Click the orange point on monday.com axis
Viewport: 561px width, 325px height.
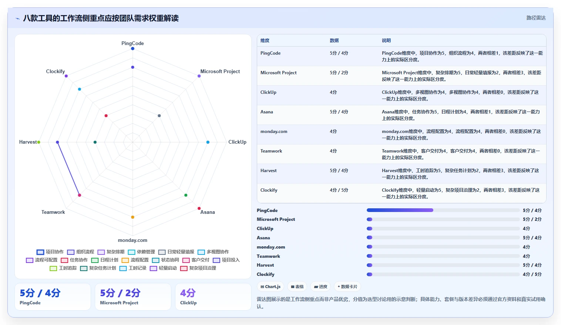click(x=132, y=217)
